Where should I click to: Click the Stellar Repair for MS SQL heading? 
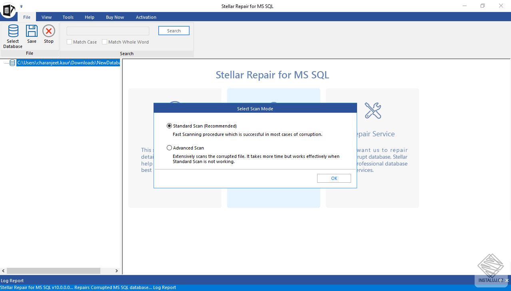[272, 75]
